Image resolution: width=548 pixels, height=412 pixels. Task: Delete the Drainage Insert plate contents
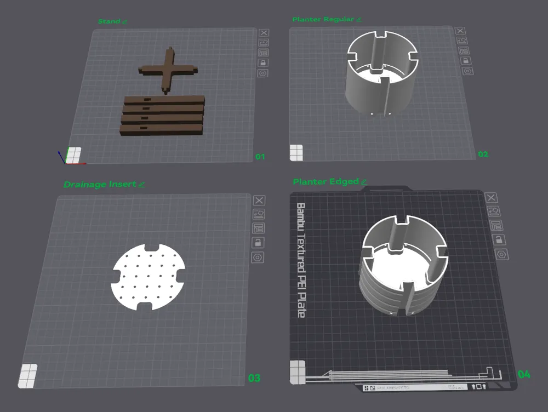click(x=259, y=200)
